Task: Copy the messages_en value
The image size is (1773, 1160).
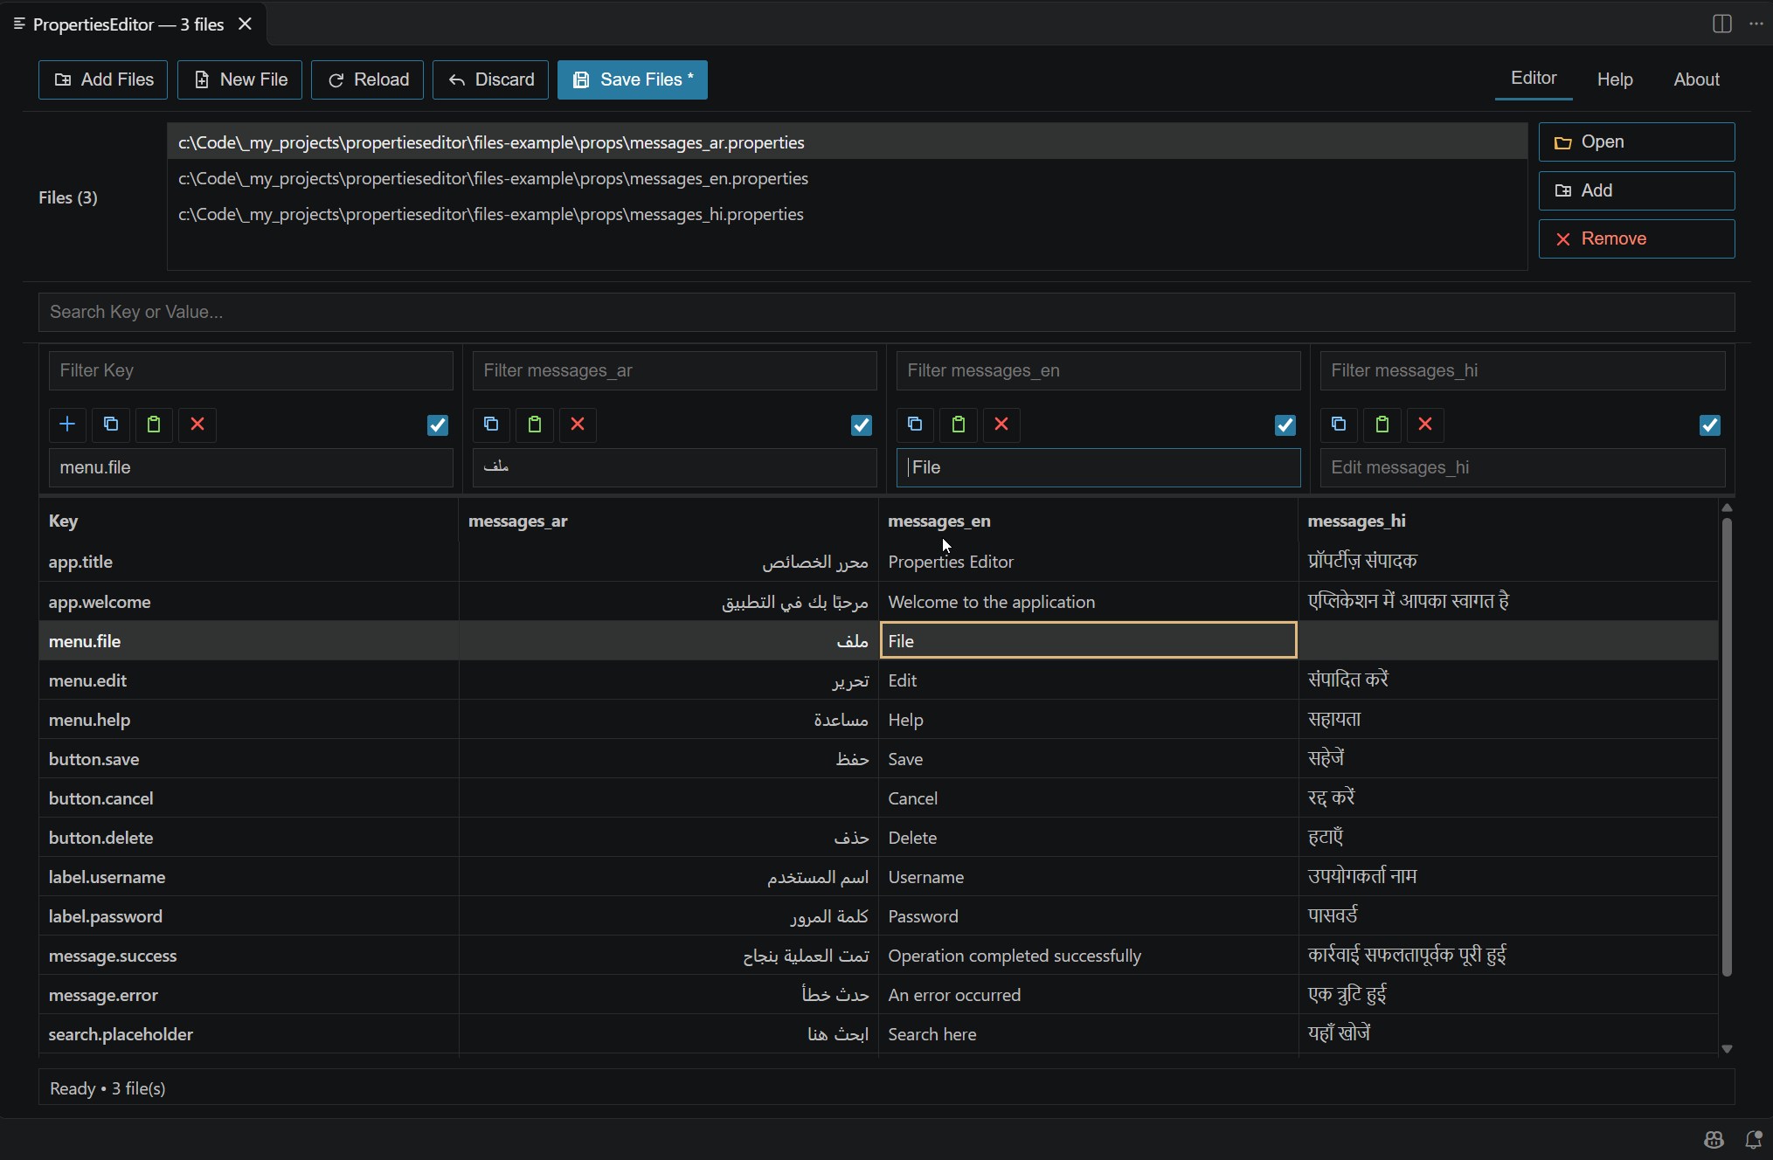Action: (x=915, y=425)
